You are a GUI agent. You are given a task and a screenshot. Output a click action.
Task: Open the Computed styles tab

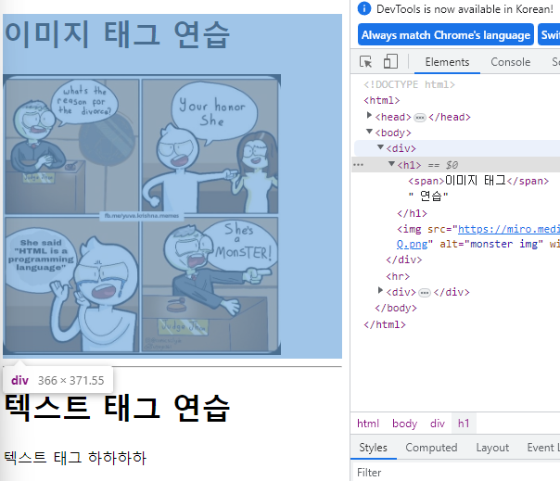[x=431, y=448]
